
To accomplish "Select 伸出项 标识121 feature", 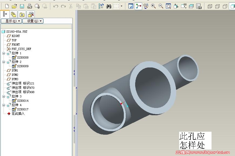I will tap(21, 83).
